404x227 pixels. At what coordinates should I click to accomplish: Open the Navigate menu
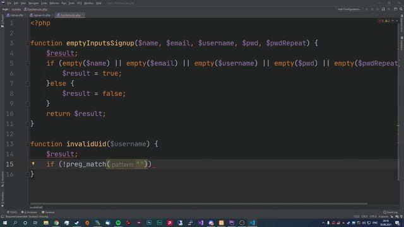[x=33, y=3]
